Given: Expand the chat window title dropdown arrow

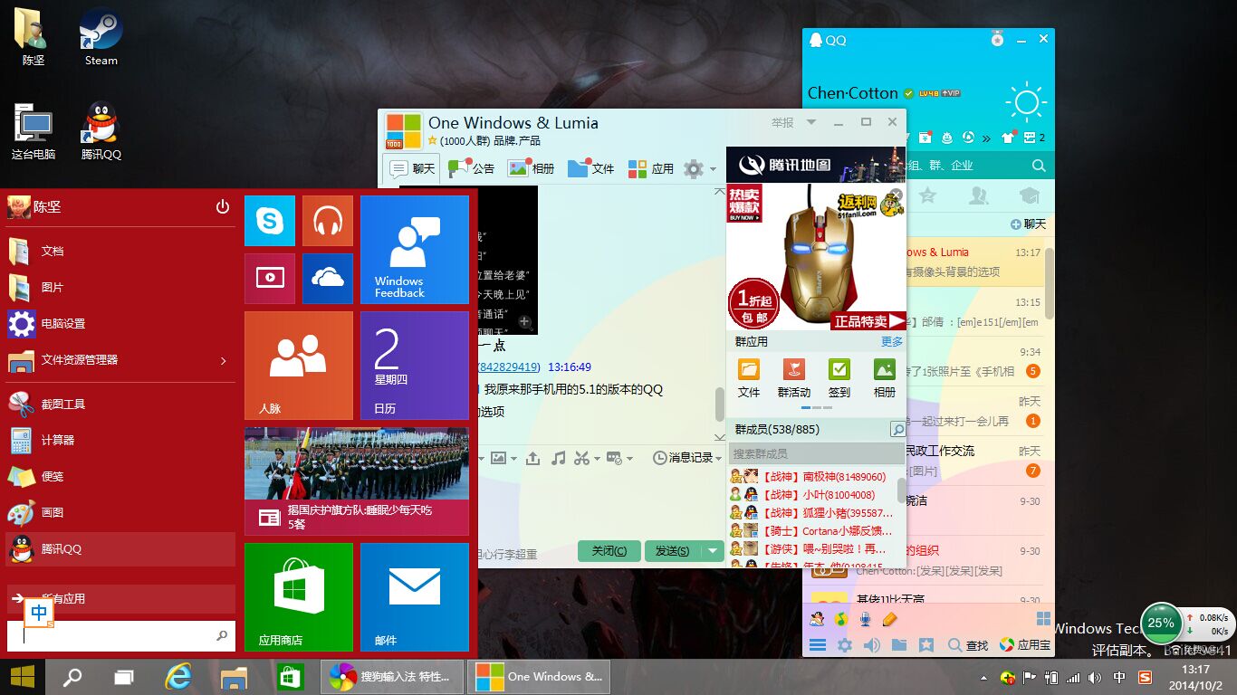Looking at the screenshot, I should [x=811, y=122].
